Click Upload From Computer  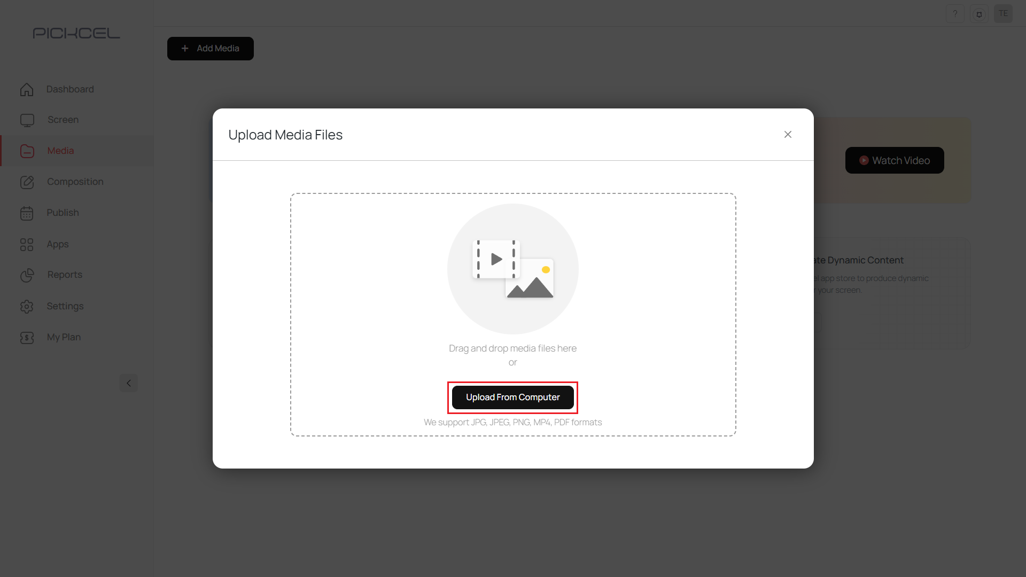pos(512,397)
